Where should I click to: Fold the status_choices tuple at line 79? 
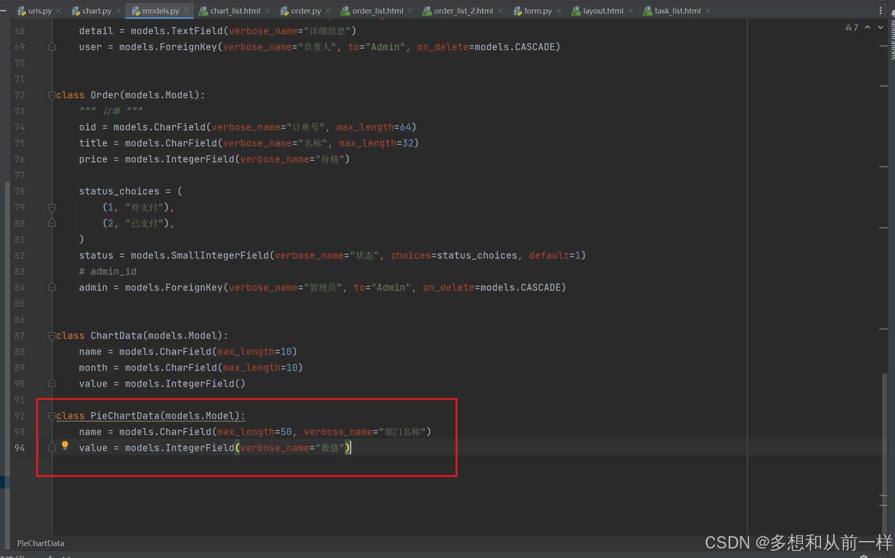(x=52, y=208)
